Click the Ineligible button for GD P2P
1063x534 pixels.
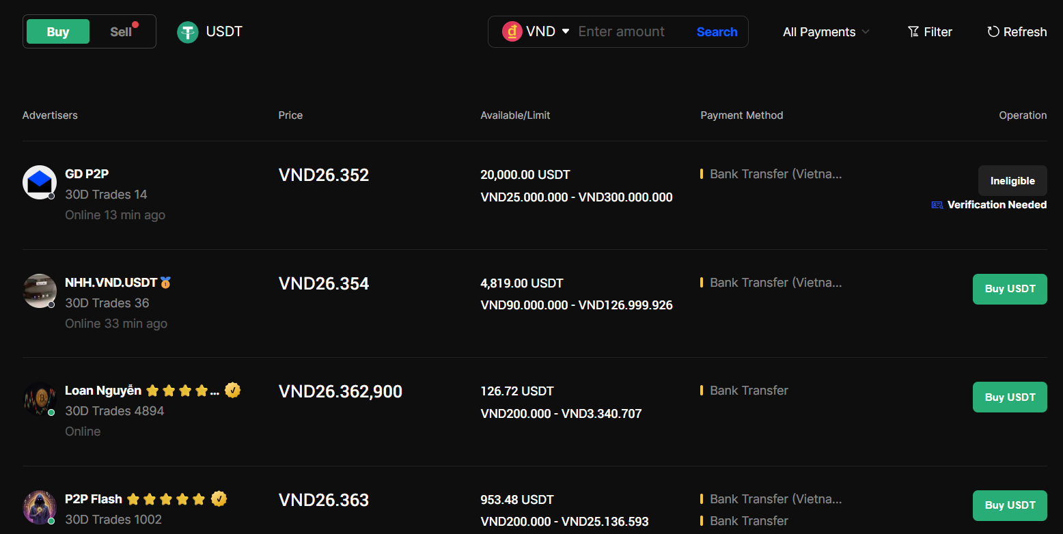pyautogui.click(x=1012, y=181)
